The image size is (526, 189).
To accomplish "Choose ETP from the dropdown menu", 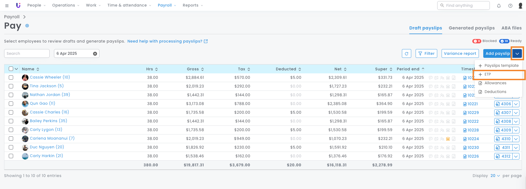I will (487, 74).
